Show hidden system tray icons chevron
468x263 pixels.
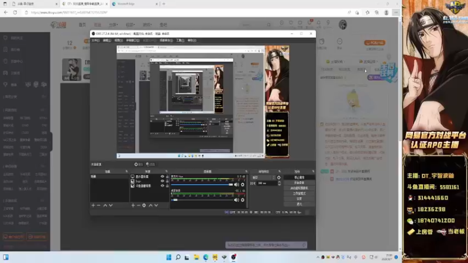[318, 257]
